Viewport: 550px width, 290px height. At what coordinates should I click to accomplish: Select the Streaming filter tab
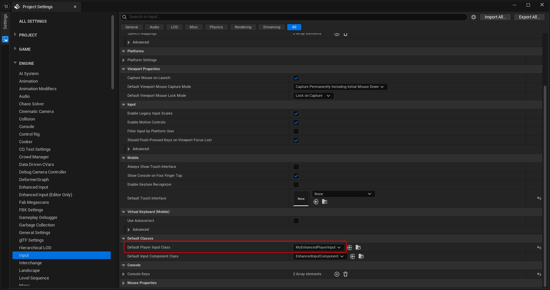(272, 27)
